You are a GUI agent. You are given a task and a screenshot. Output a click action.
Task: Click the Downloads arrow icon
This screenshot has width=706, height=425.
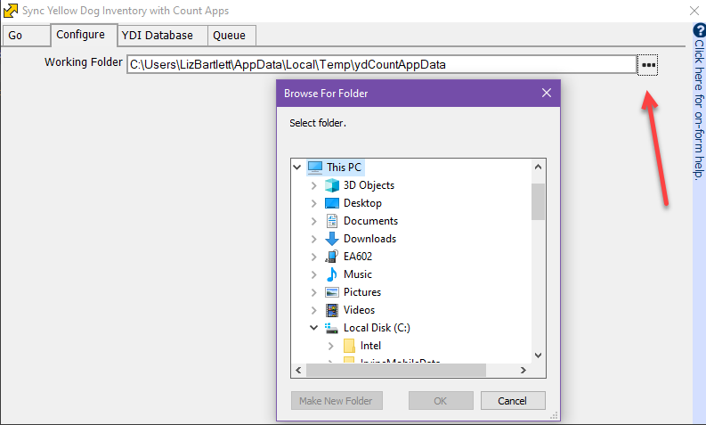pyautogui.click(x=332, y=239)
